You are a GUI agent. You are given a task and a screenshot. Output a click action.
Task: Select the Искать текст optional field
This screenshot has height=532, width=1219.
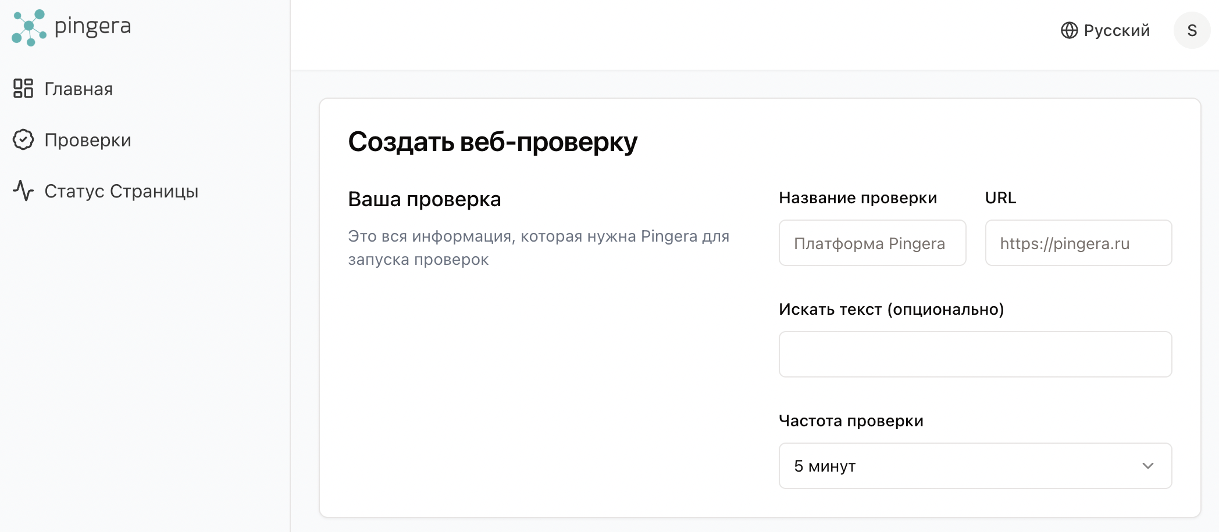click(x=975, y=354)
